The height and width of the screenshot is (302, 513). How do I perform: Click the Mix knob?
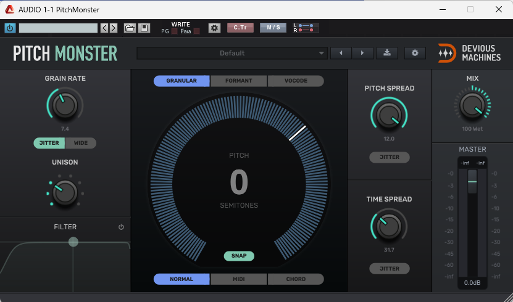(x=472, y=105)
